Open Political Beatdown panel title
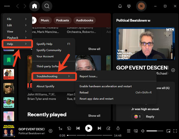 point(133,20)
